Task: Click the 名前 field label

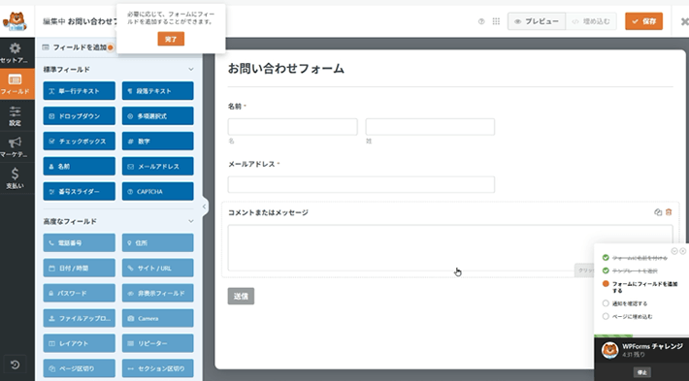Action: (235, 107)
